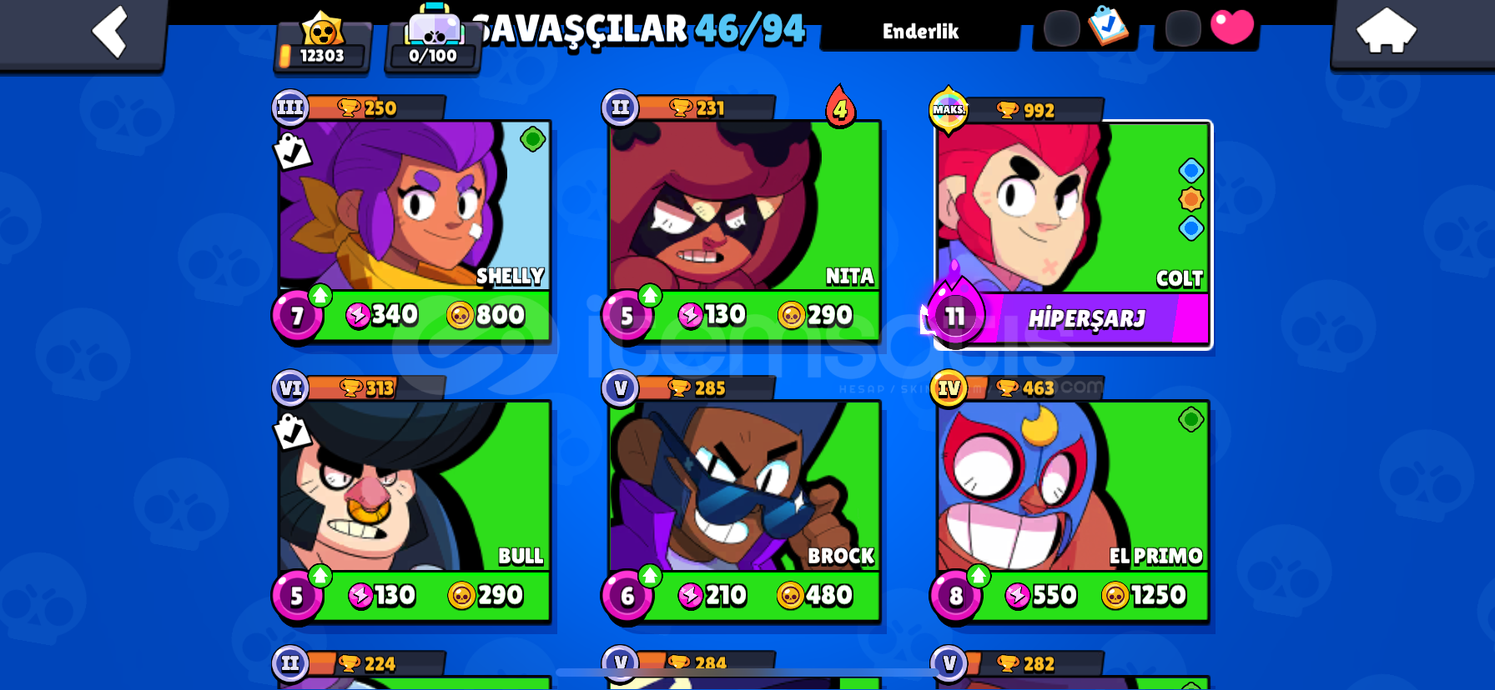The image size is (1495, 690).
Task: Tap the flame streak badge on Nita
Action: click(840, 107)
